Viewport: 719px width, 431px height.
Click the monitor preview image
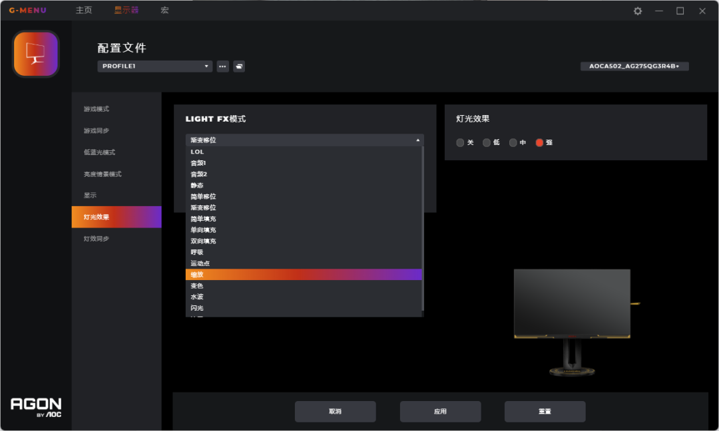click(576, 323)
